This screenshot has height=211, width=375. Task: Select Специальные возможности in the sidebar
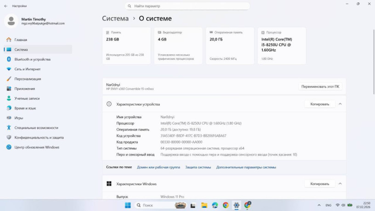pos(36,128)
